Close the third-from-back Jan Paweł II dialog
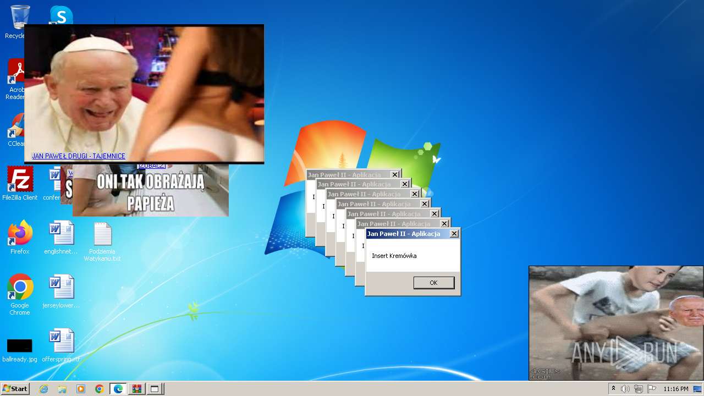 point(415,194)
